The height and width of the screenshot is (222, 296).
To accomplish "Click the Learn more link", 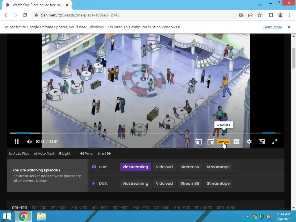I will point(273,27).
